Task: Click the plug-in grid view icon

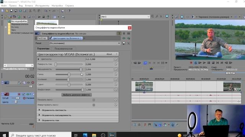Action: coord(129,33)
